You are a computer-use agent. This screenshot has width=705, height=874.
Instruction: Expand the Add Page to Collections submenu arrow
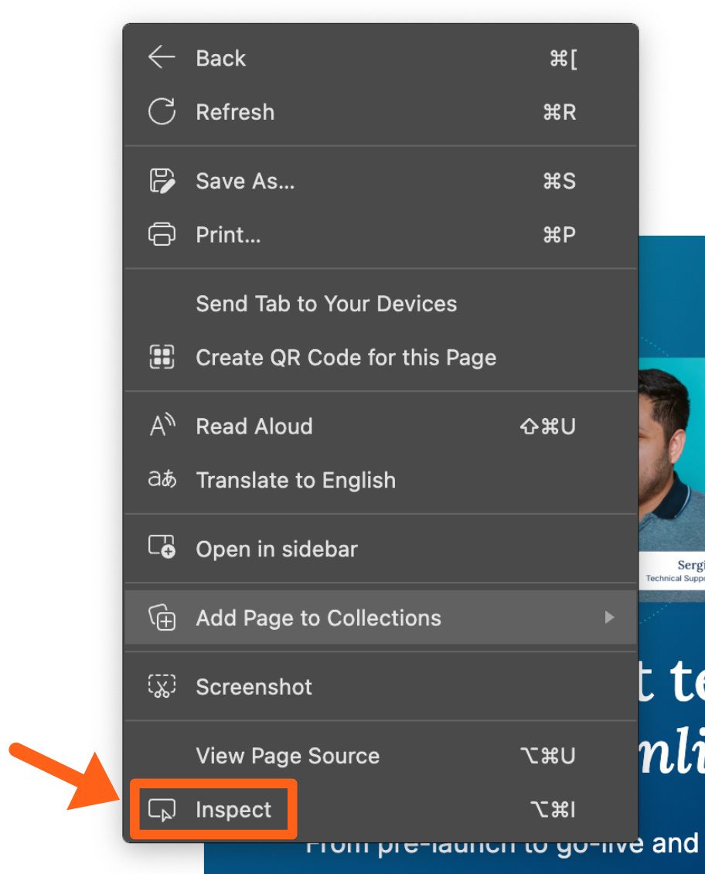(609, 617)
